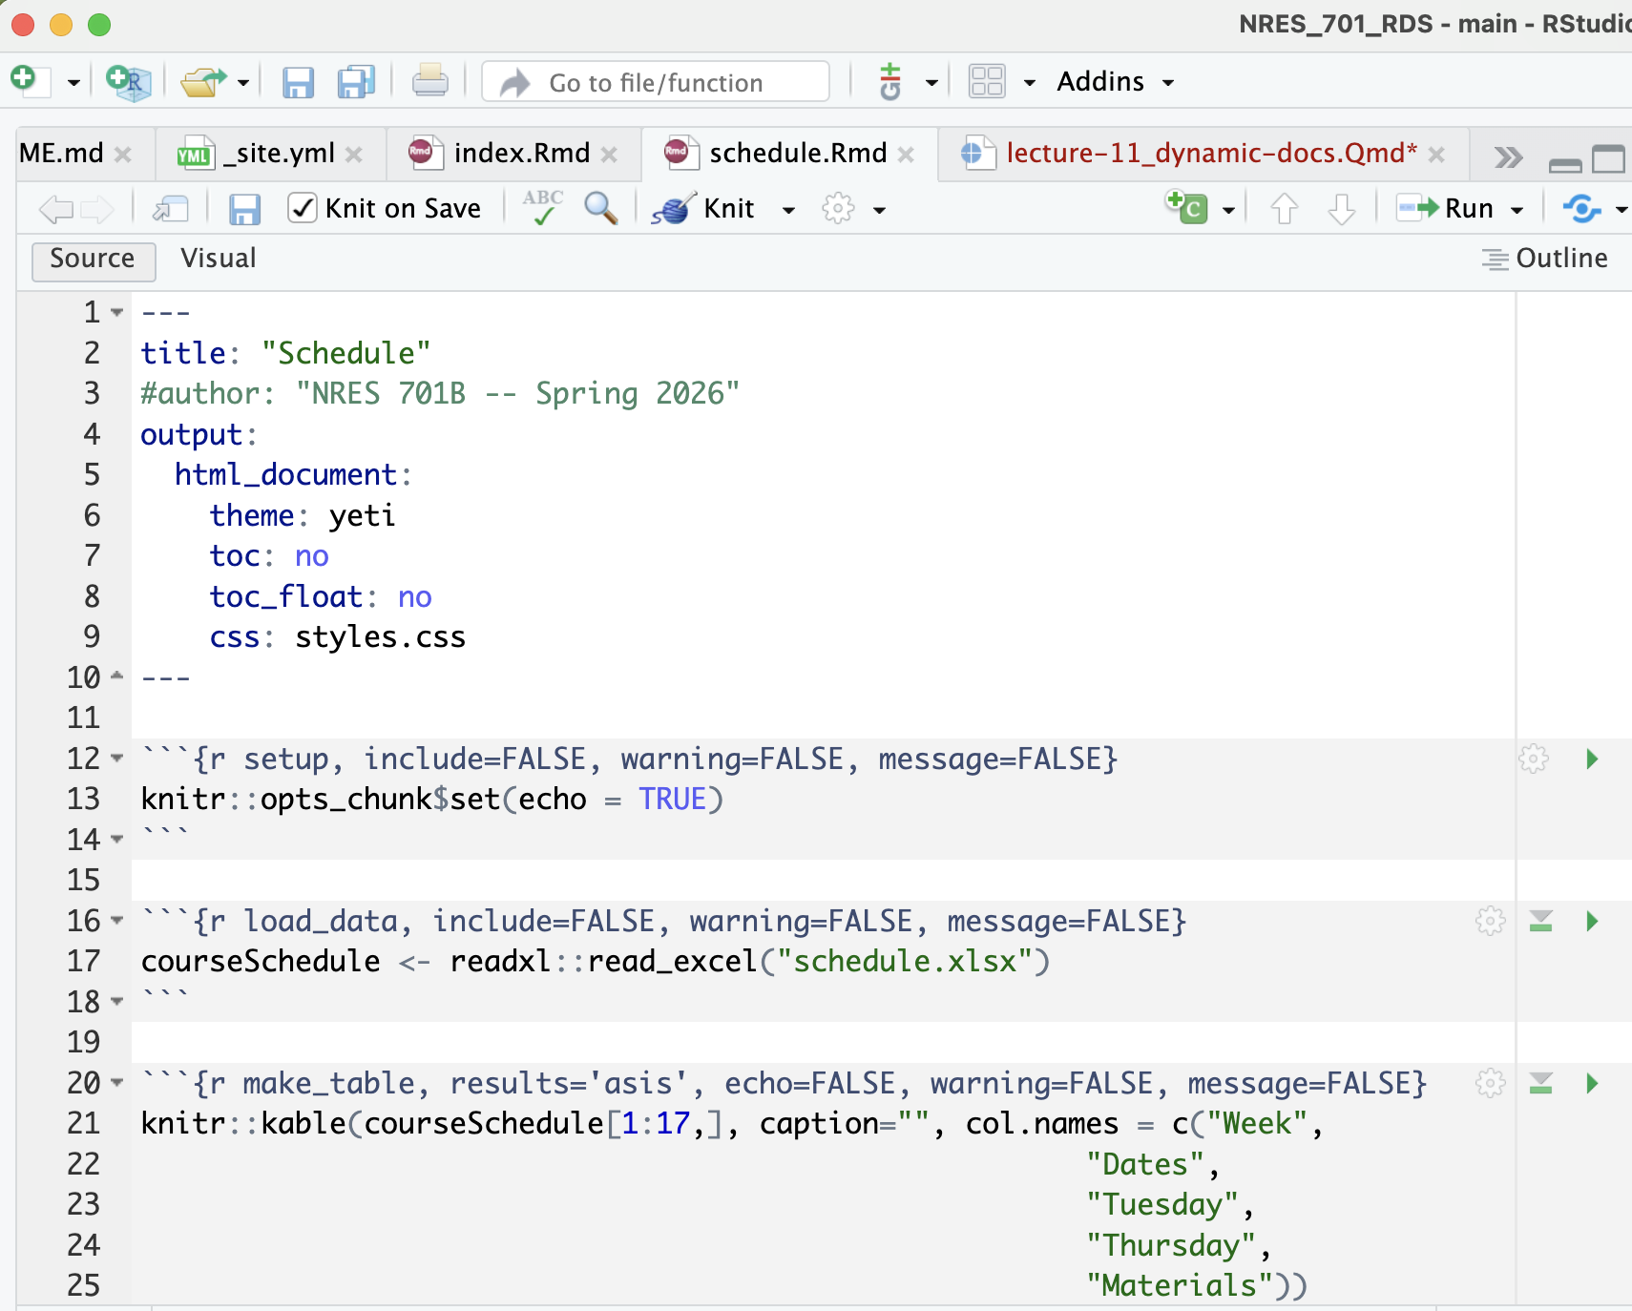Click the workspace panes grid icon

(x=987, y=81)
